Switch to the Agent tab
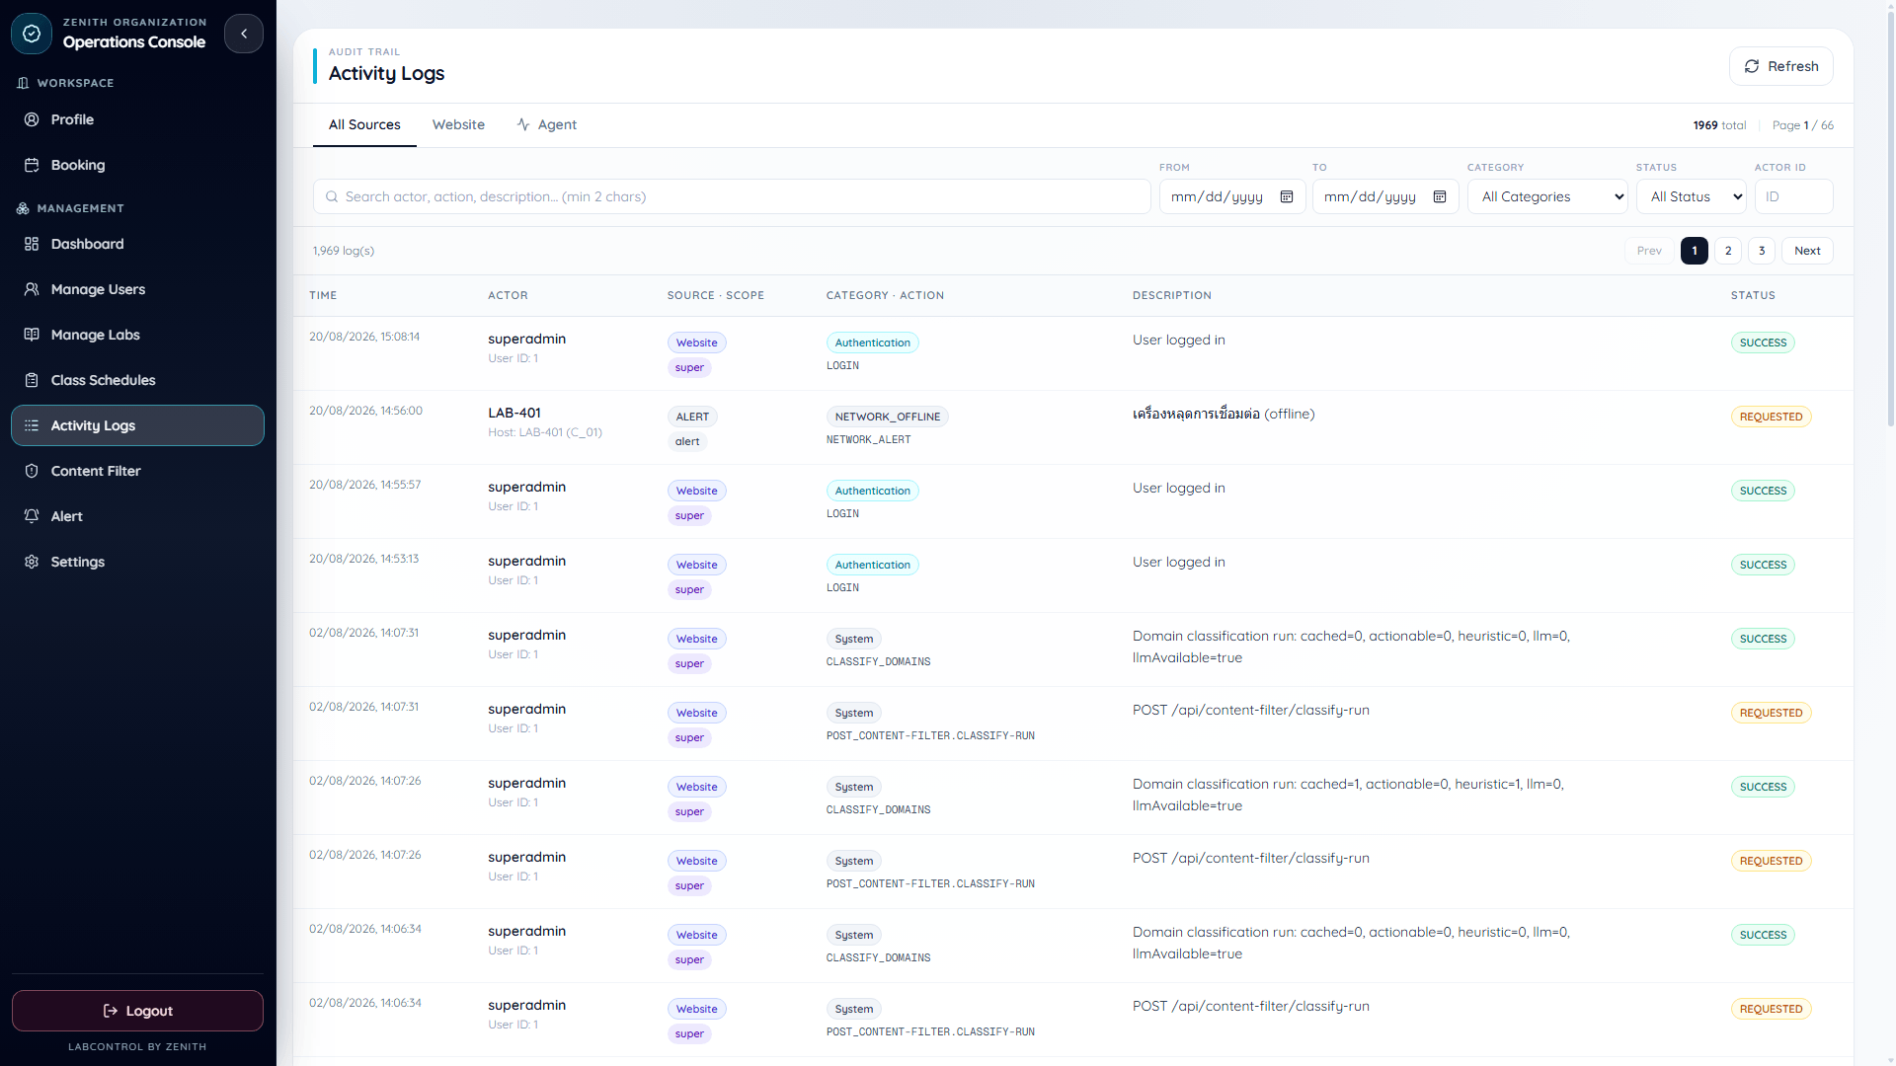Viewport: 1896px width, 1066px height. [x=547, y=125]
